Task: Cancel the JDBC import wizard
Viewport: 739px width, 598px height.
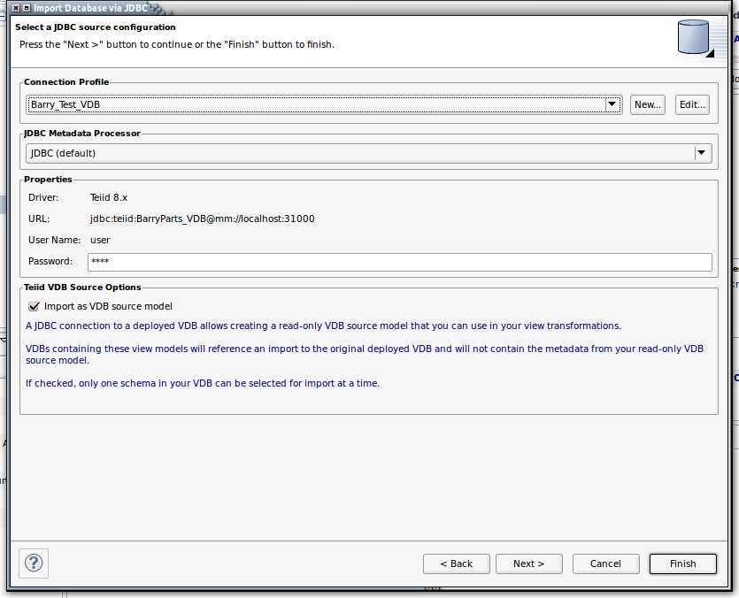Action: tap(605, 563)
